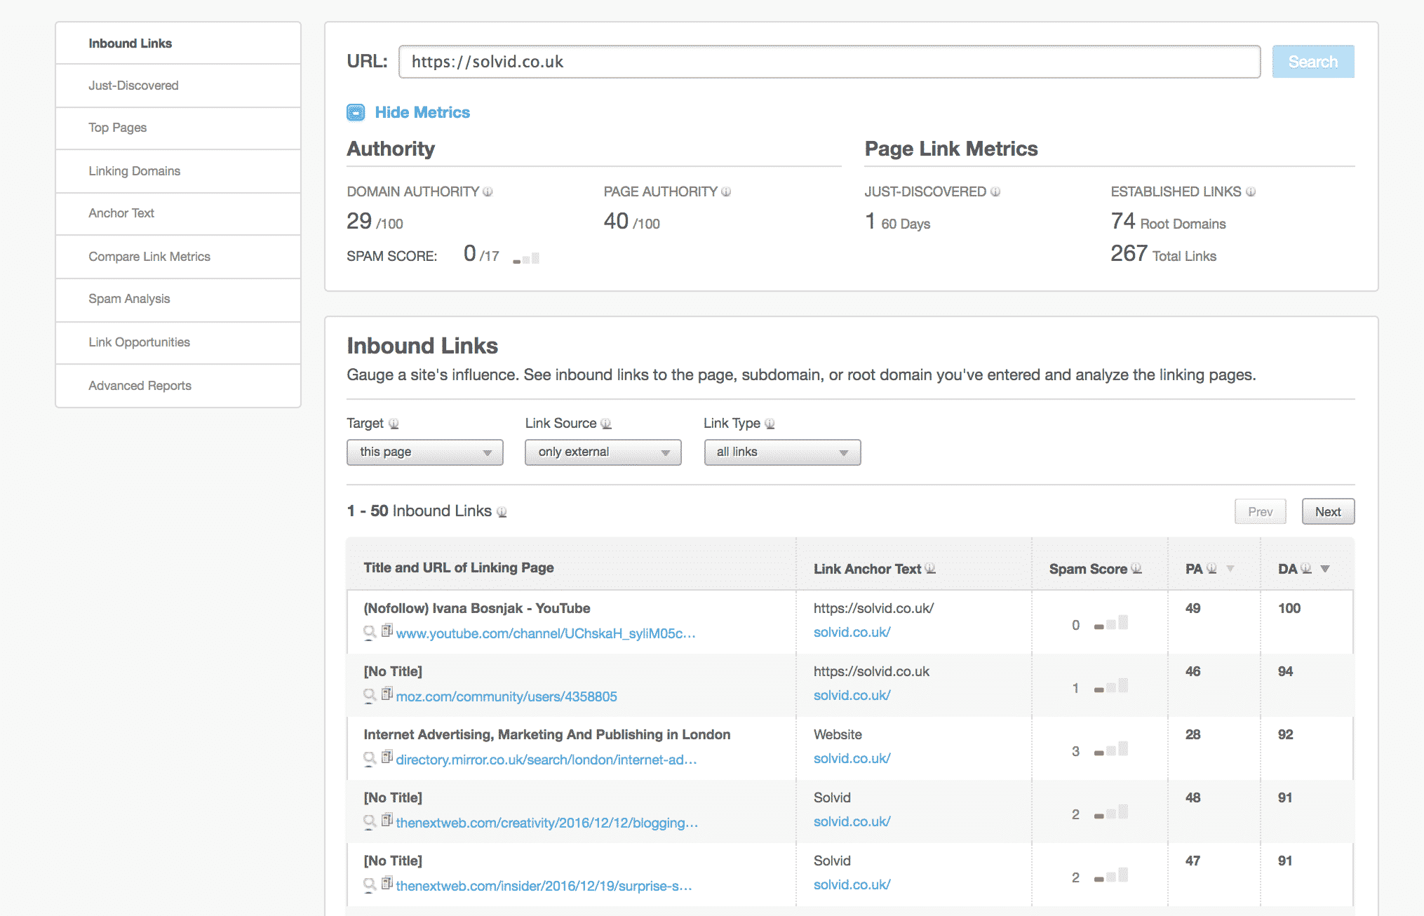Image resolution: width=1424 pixels, height=916 pixels.
Task: Click the PA column info icon
Action: [1211, 569]
